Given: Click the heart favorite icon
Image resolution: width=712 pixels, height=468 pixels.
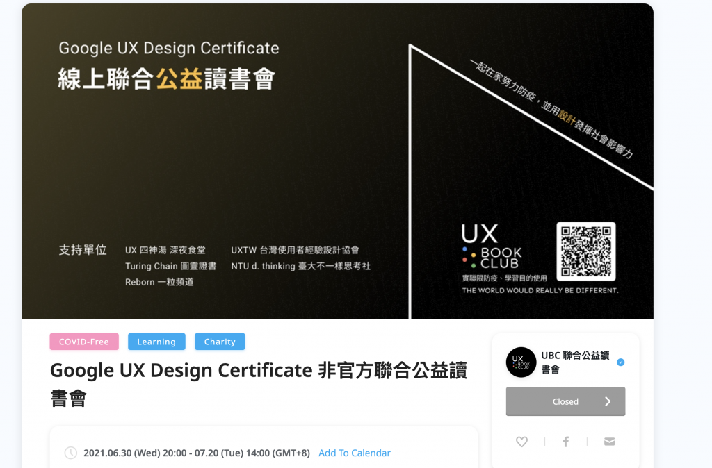Looking at the screenshot, I should tap(521, 441).
